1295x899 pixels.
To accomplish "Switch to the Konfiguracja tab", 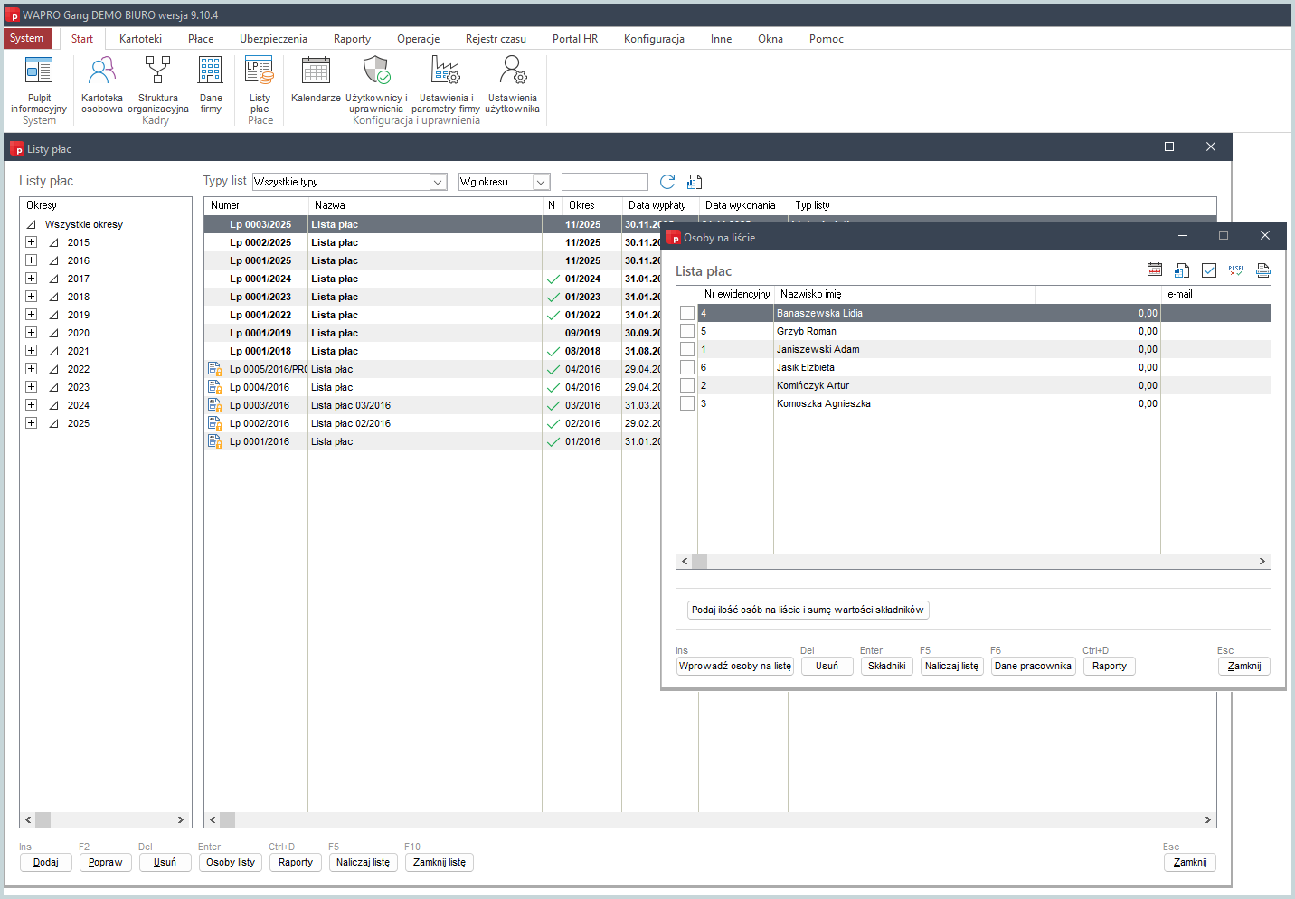I will [x=654, y=39].
